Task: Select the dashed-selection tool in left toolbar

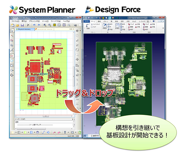Action: (12, 65)
